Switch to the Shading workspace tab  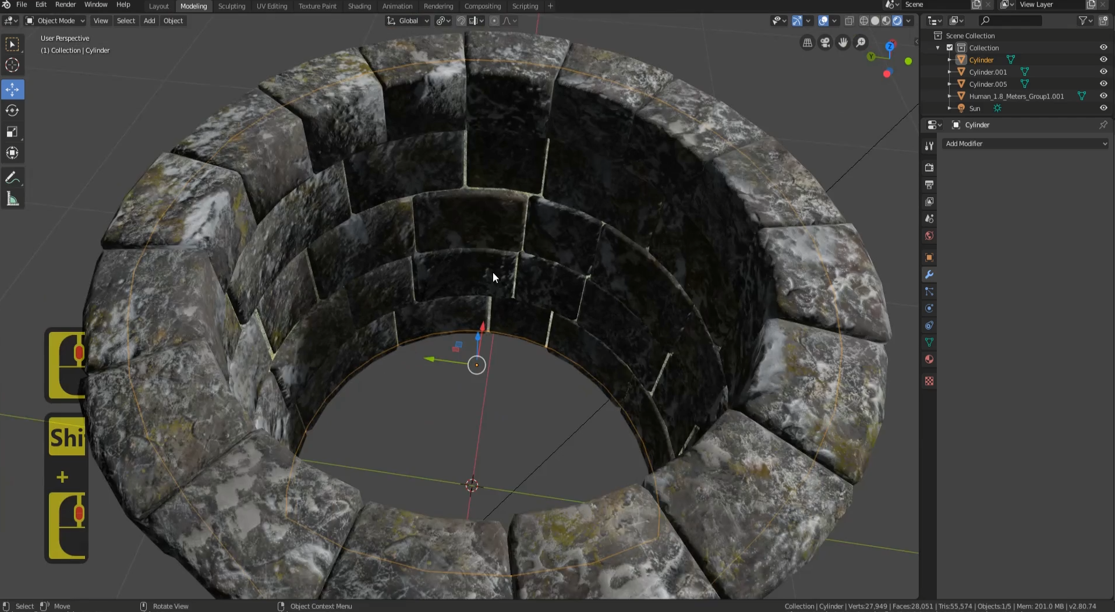point(359,6)
